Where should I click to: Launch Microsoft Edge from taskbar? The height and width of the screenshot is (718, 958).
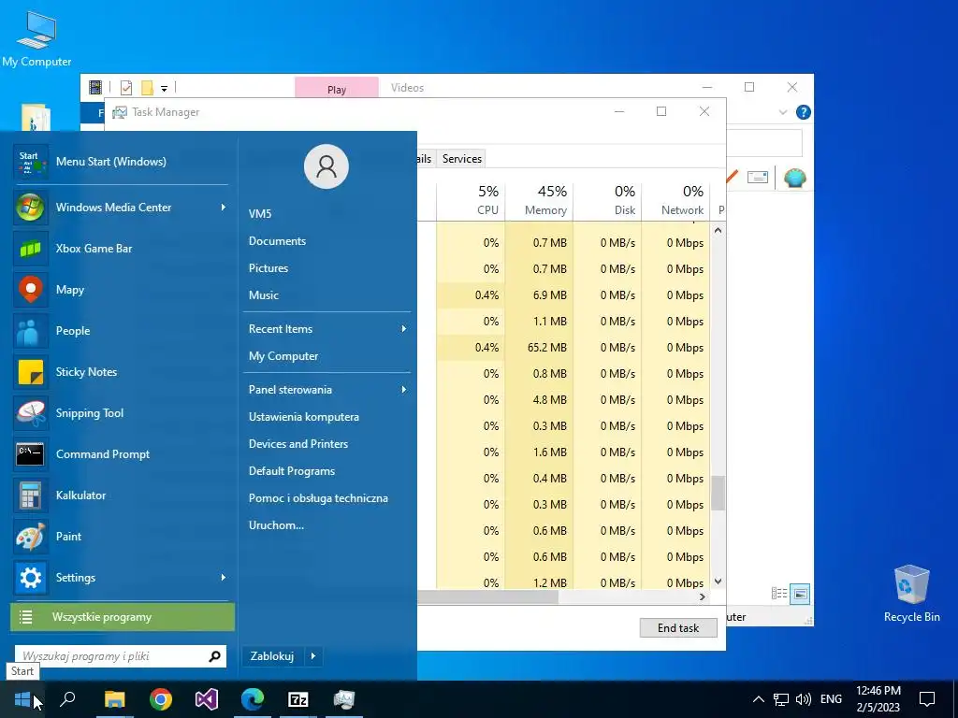[253, 699]
